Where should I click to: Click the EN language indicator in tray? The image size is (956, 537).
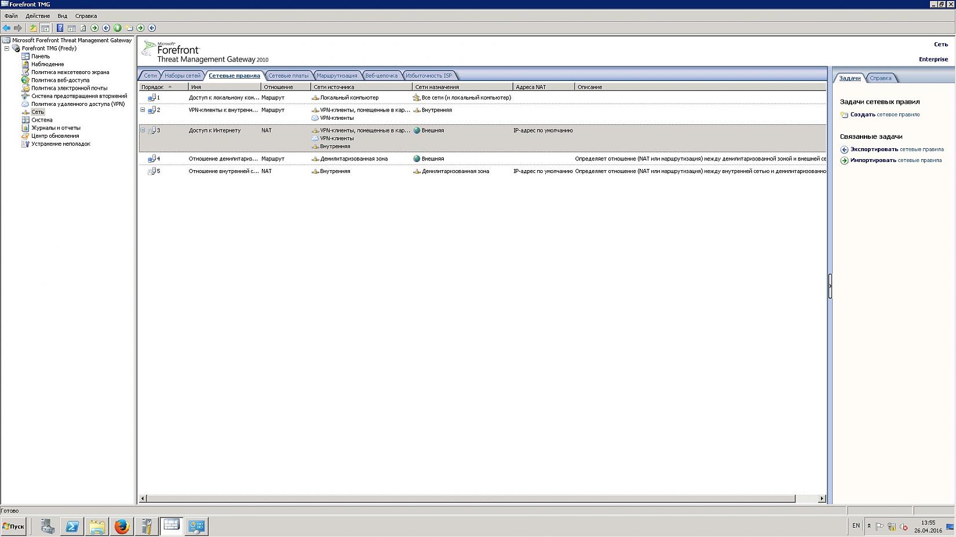856,525
